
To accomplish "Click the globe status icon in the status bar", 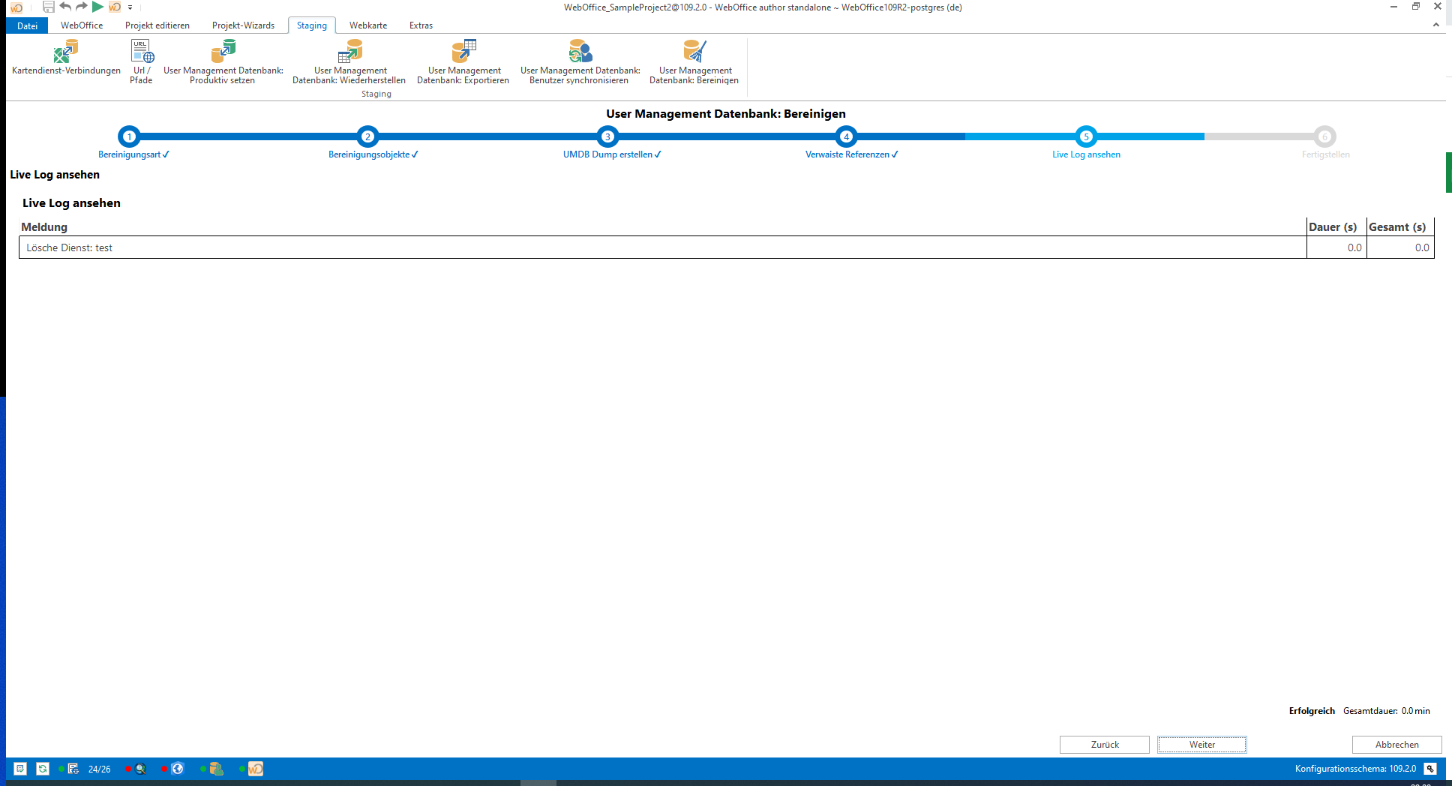I will tap(177, 768).
